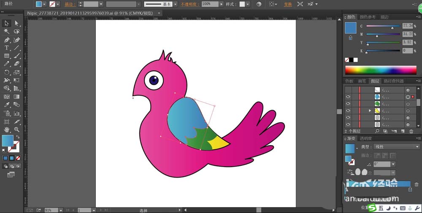Open the stroke weight dropdown

coord(101,4)
